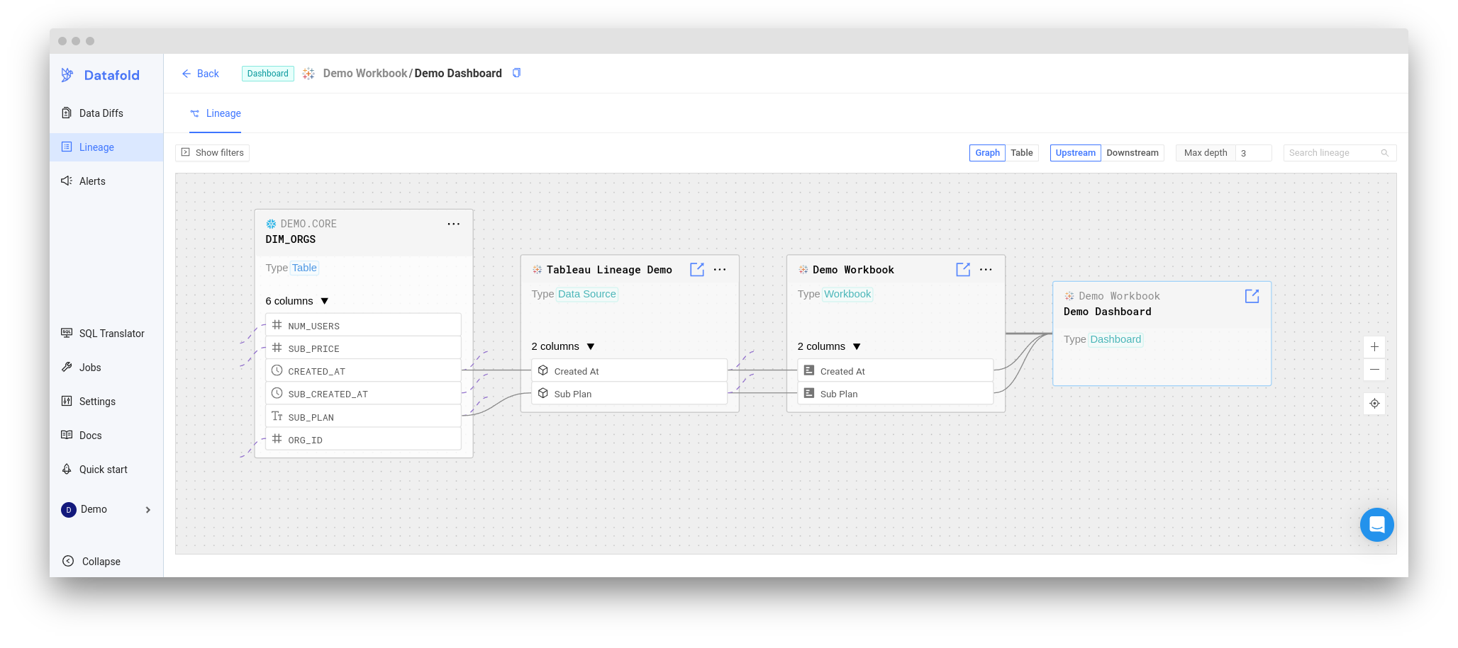Zoom out on the graph
Image resolution: width=1458 pixels, height=648 pixels.
(x=1374, y=370)
